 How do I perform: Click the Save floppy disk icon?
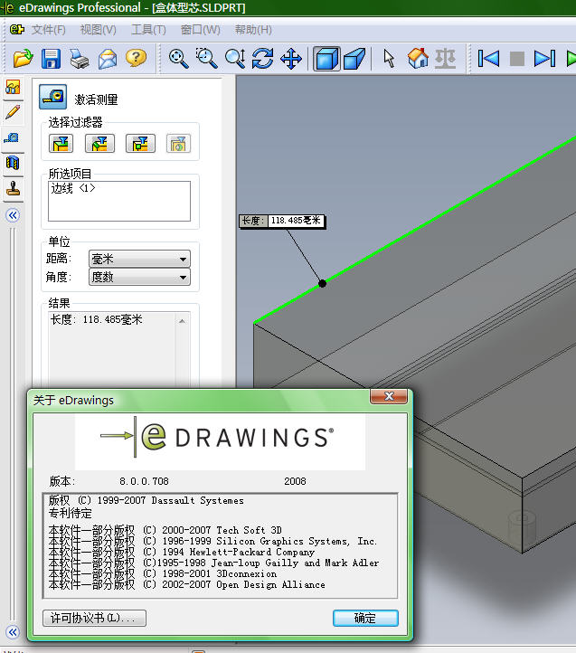coord(51,58)
